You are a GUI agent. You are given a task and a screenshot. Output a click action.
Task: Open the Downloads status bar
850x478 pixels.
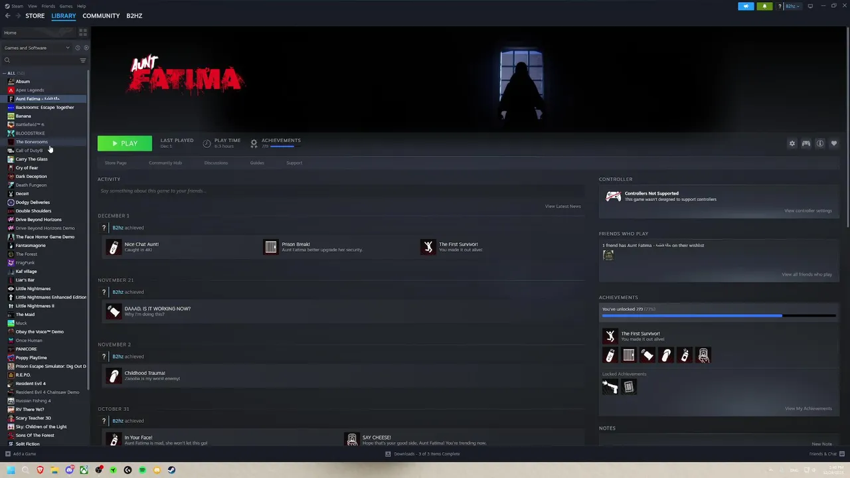coord(422,454)
